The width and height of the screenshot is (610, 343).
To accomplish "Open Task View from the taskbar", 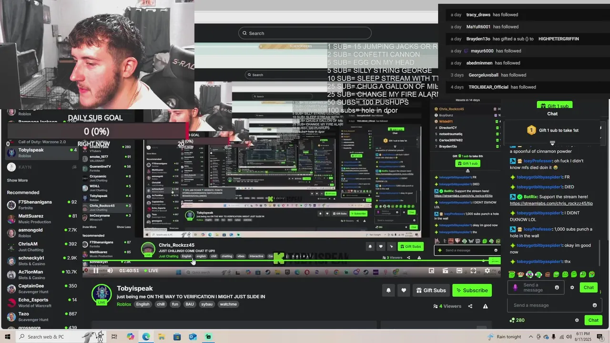I will pos(114,337).
